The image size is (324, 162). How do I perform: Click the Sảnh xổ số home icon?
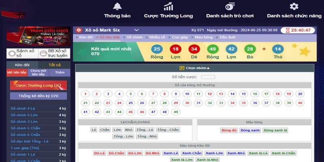point(11,53)
